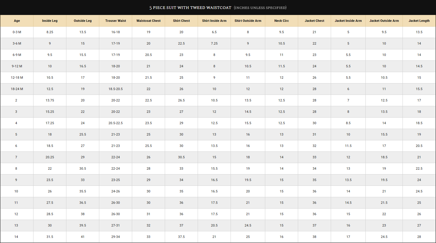The width and height of the screenshot is (436, 243).
Task: Select the Jacket Outside Arm header
Action: click(384, 21)
